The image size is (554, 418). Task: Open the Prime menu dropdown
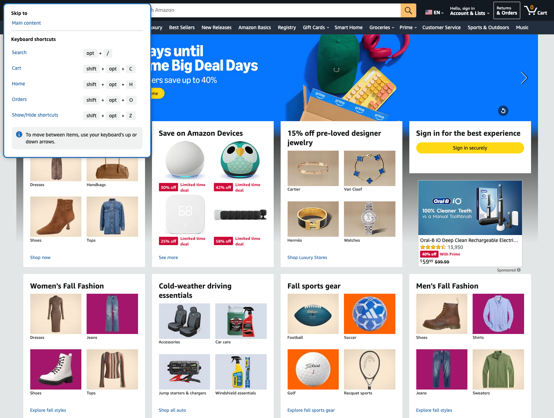pyautogui.click(x=408, y=27)
